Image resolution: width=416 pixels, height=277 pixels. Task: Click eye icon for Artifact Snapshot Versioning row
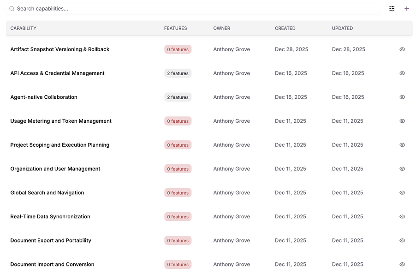(402, 49)
